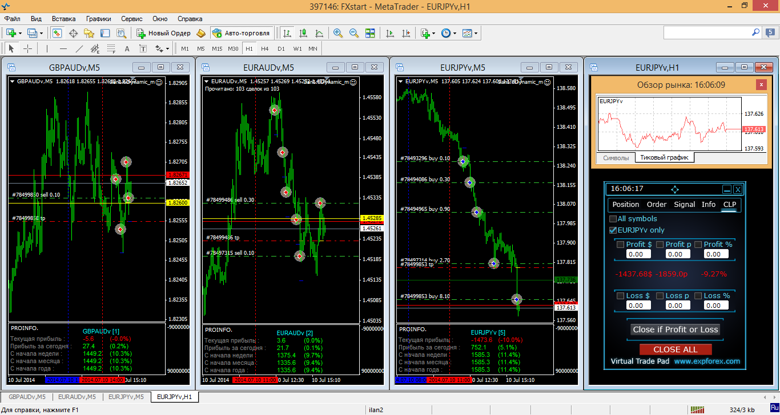780x415 pixels.
Task: Select the horizontal line drawing tool
Action: coord(63,48)
